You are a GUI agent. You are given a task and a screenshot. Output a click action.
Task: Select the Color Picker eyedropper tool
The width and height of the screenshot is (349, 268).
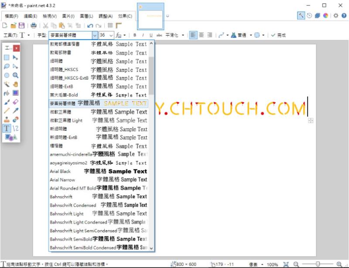point(15,111)
